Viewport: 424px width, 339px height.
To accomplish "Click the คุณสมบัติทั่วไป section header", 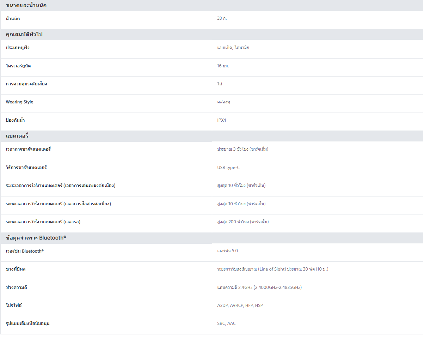I will [x=24, y=34].
